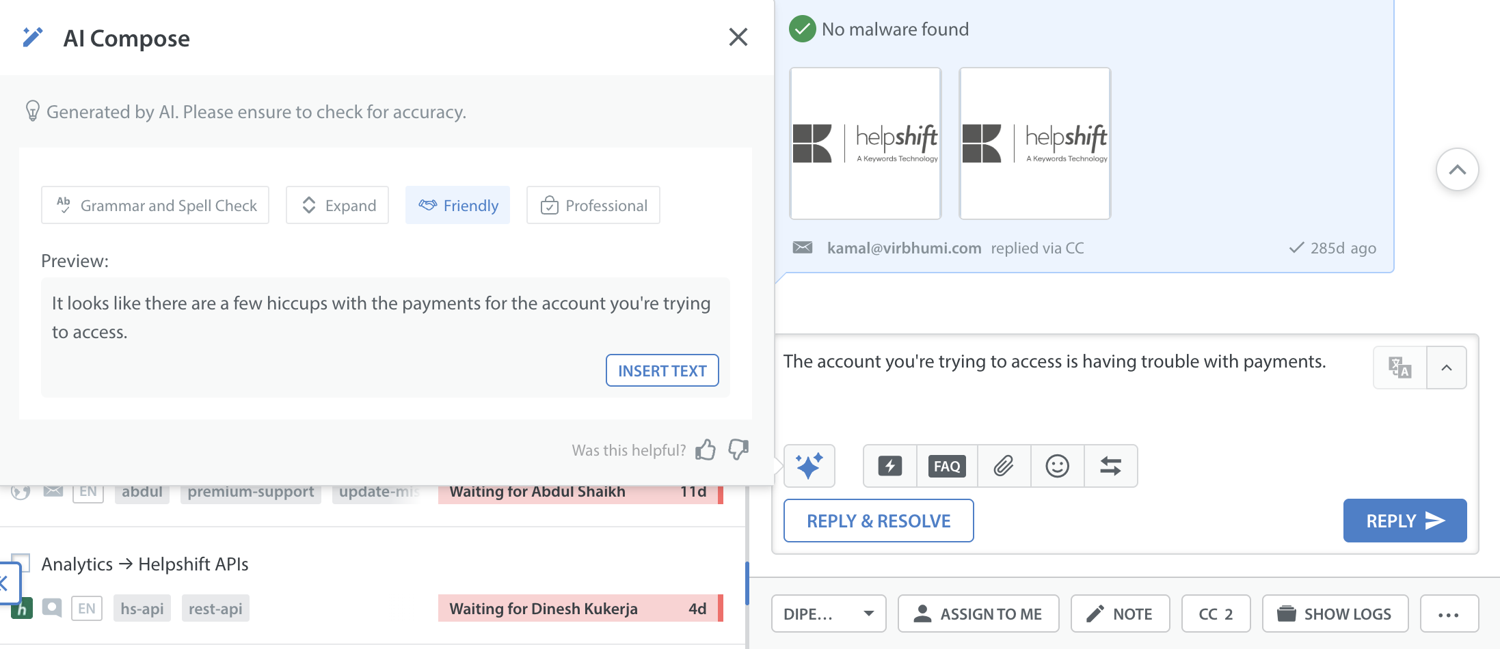Choose the Expand option

click(x=337, y=205)
